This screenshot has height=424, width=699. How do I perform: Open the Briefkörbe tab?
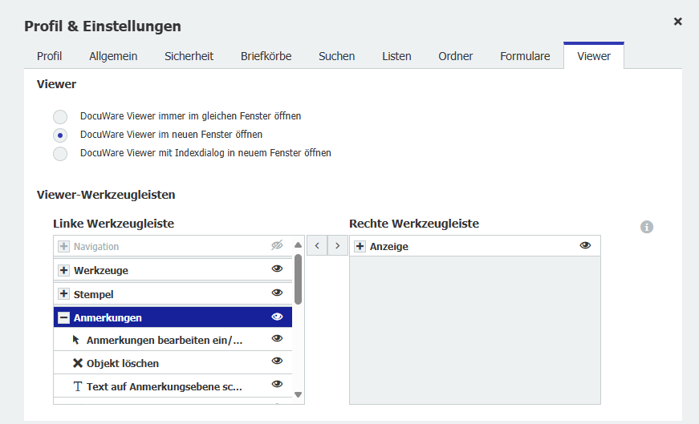pos(266,56)
